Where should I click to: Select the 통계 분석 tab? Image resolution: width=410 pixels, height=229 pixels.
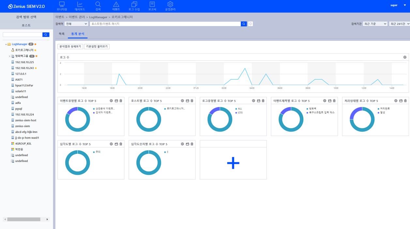click(78, 34)
